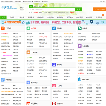The width and height of the screenshot is (106, 106).
Task: Click the pink heart icon for 交友网
Action: point(54,86)
